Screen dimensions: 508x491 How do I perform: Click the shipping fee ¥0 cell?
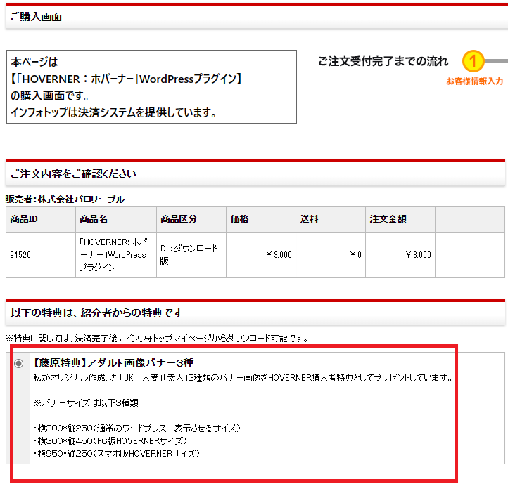point(331,255)
